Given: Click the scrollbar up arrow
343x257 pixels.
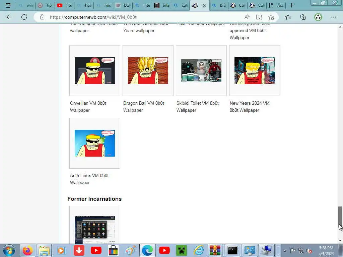Looking at the screenshot, I should pyautogui.click(x=340, y=27).
